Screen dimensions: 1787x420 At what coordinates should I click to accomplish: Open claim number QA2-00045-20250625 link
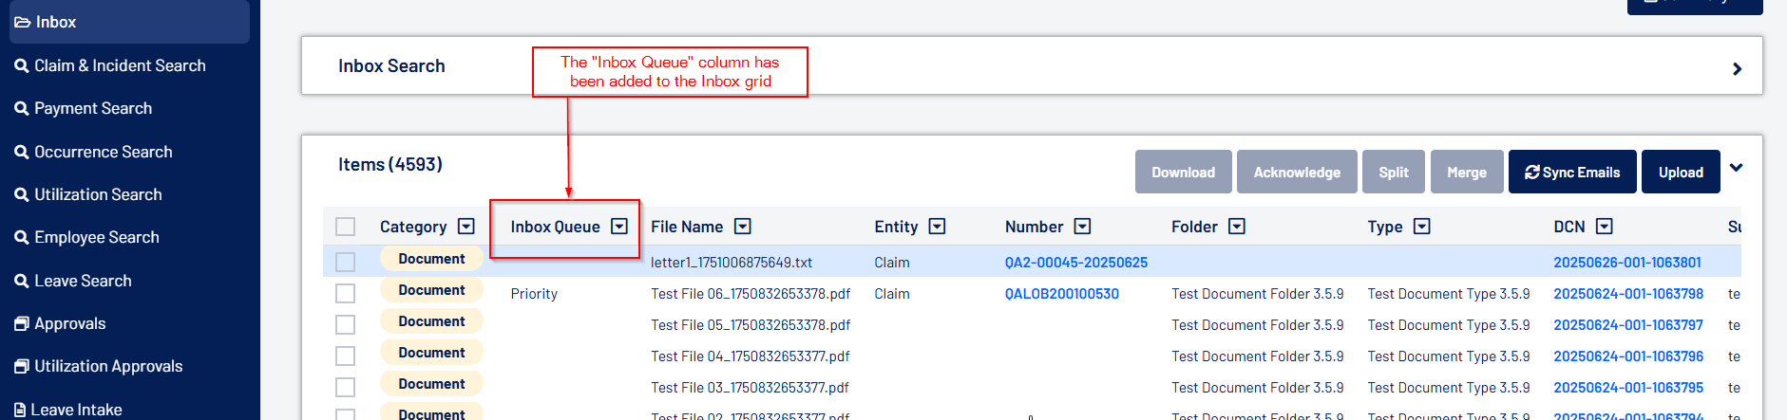[1075, 263]
